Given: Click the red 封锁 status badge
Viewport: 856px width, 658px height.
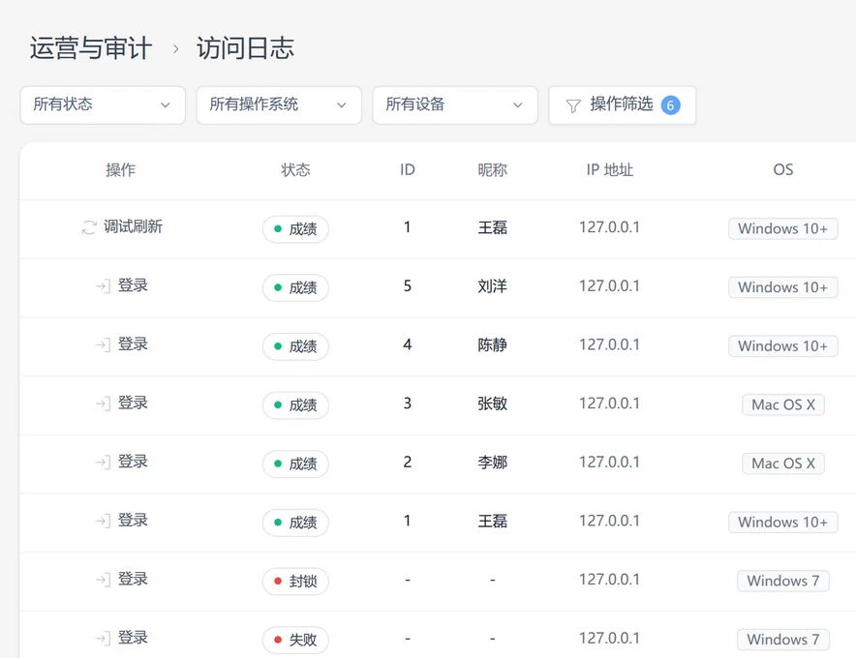Looking at the screenshot, I should [x=295, y=581].
